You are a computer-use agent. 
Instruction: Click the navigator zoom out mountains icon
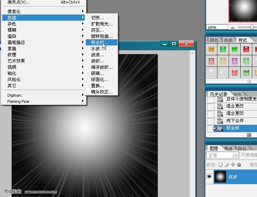point(232,28)
